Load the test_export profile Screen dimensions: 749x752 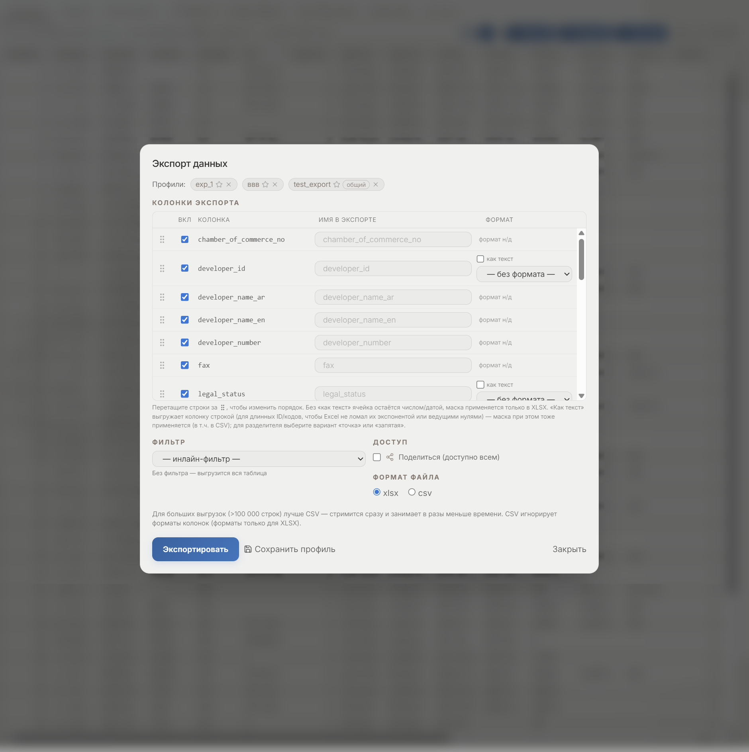pyautogui.click(x=312, y=184)
